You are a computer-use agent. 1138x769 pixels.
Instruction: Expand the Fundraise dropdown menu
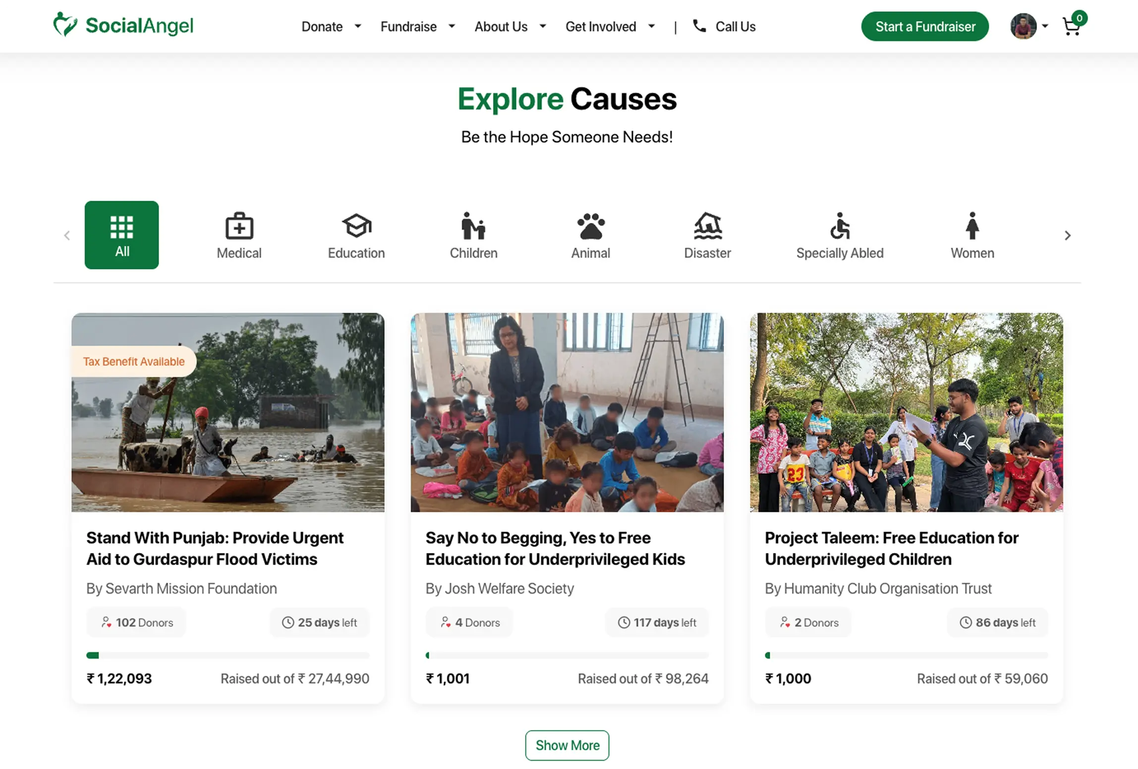(x=417, y=27)
